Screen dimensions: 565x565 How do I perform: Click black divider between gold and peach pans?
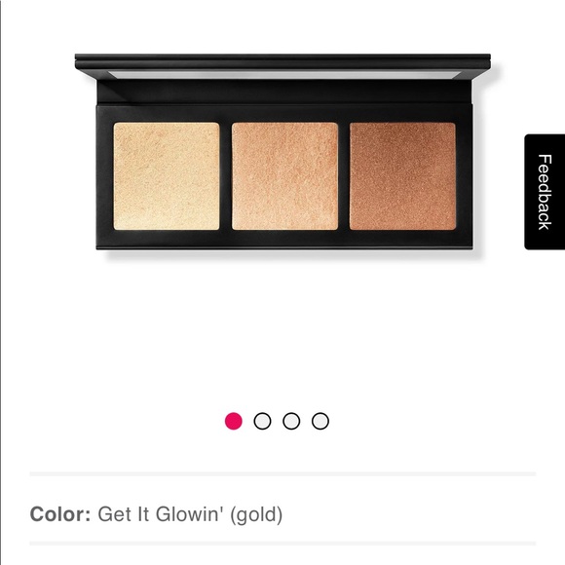point(226,176)
